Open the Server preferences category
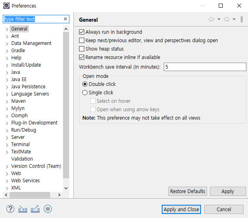 pyautogui.click(x=18, y=137)
